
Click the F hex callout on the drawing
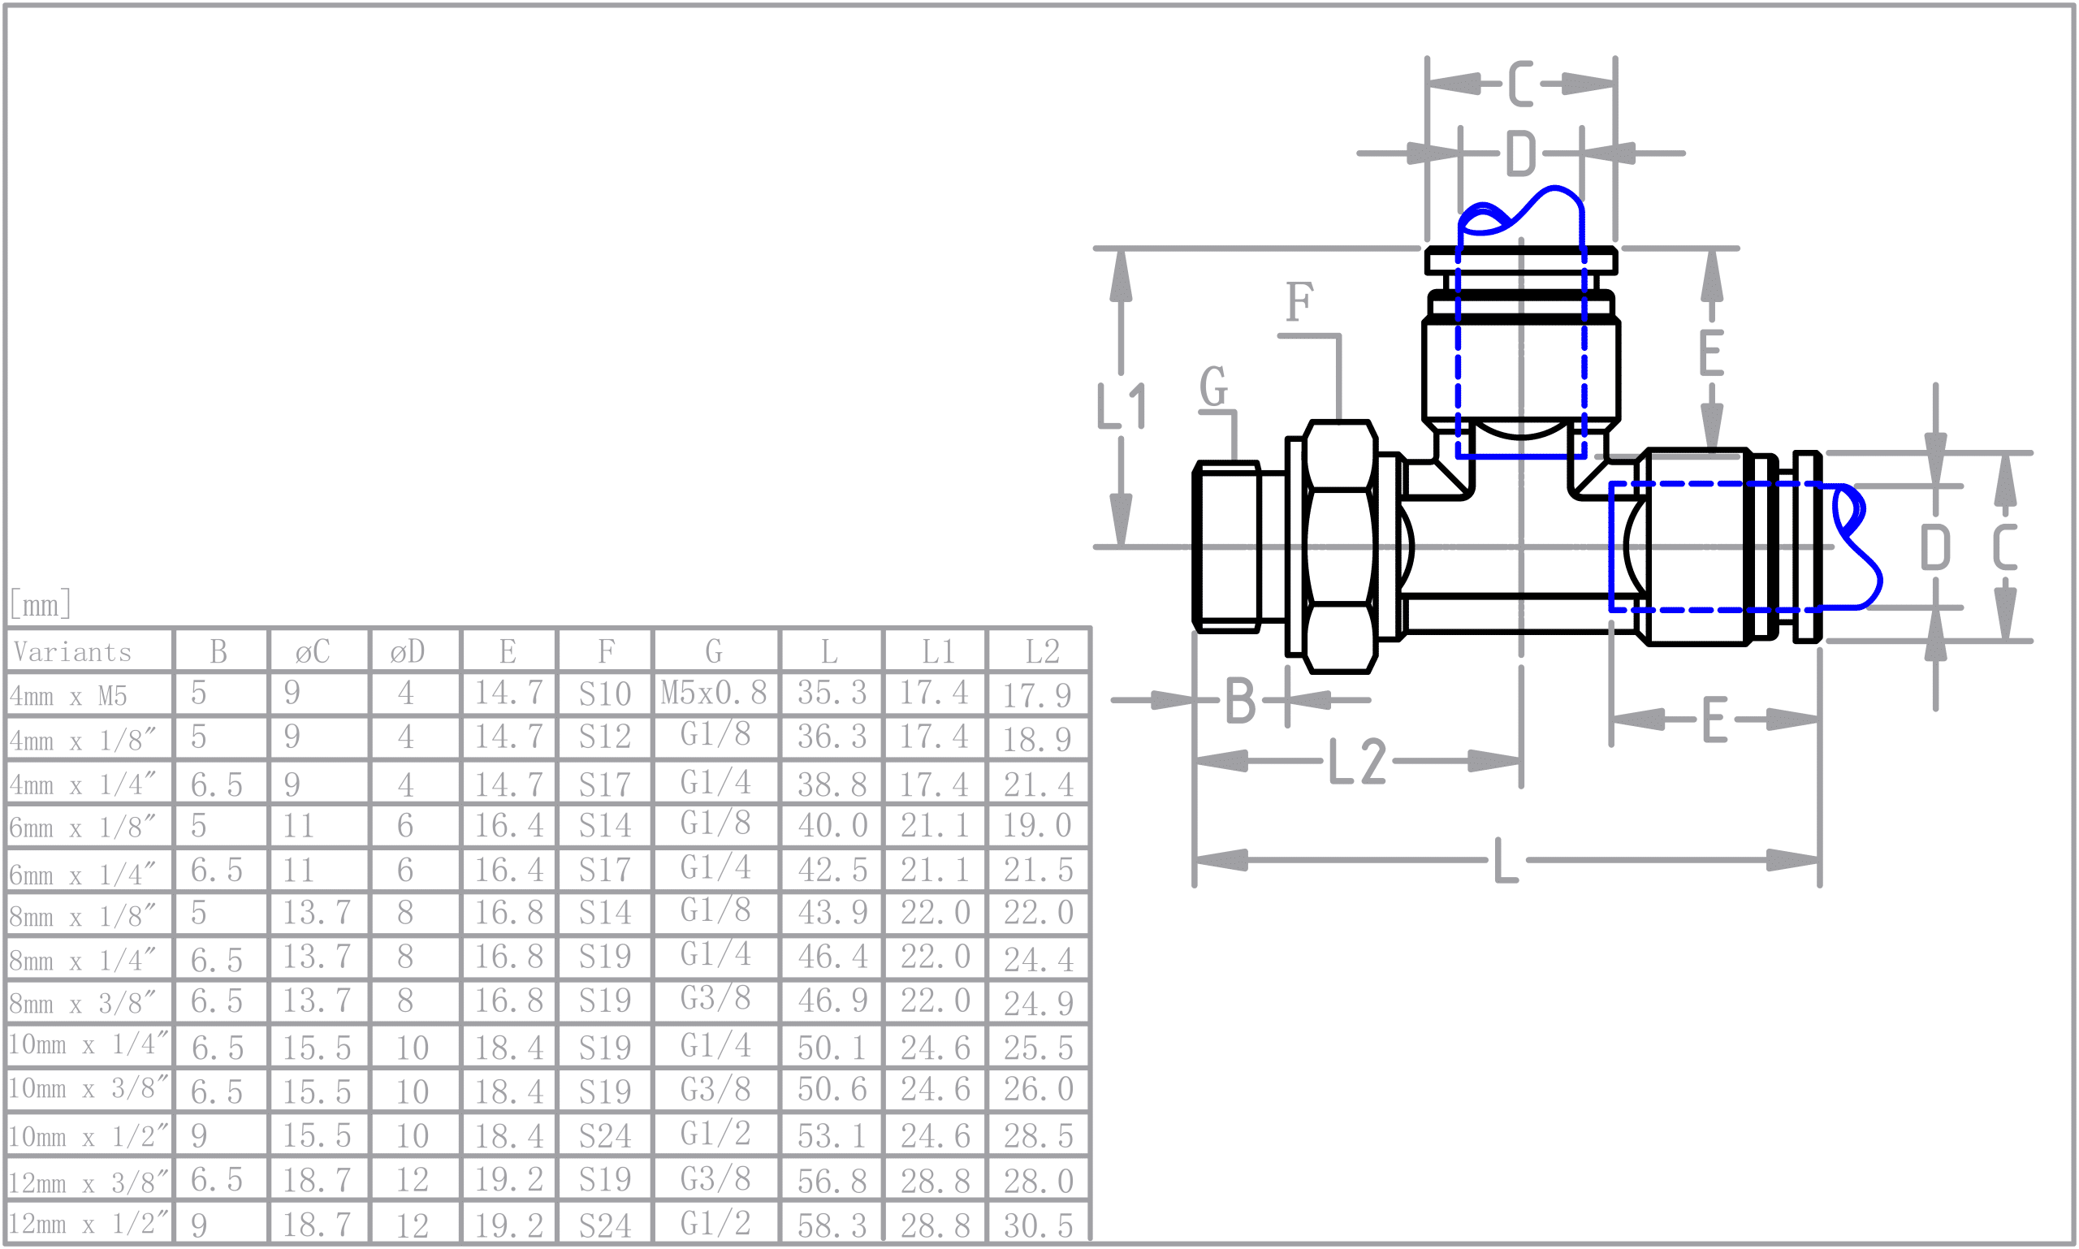pyautogui.click(x=1299, y=301)
